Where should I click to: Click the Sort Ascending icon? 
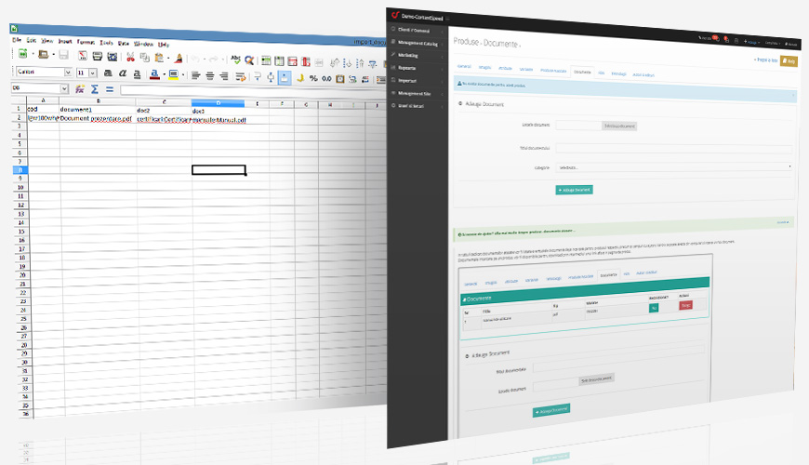[348, 63]
